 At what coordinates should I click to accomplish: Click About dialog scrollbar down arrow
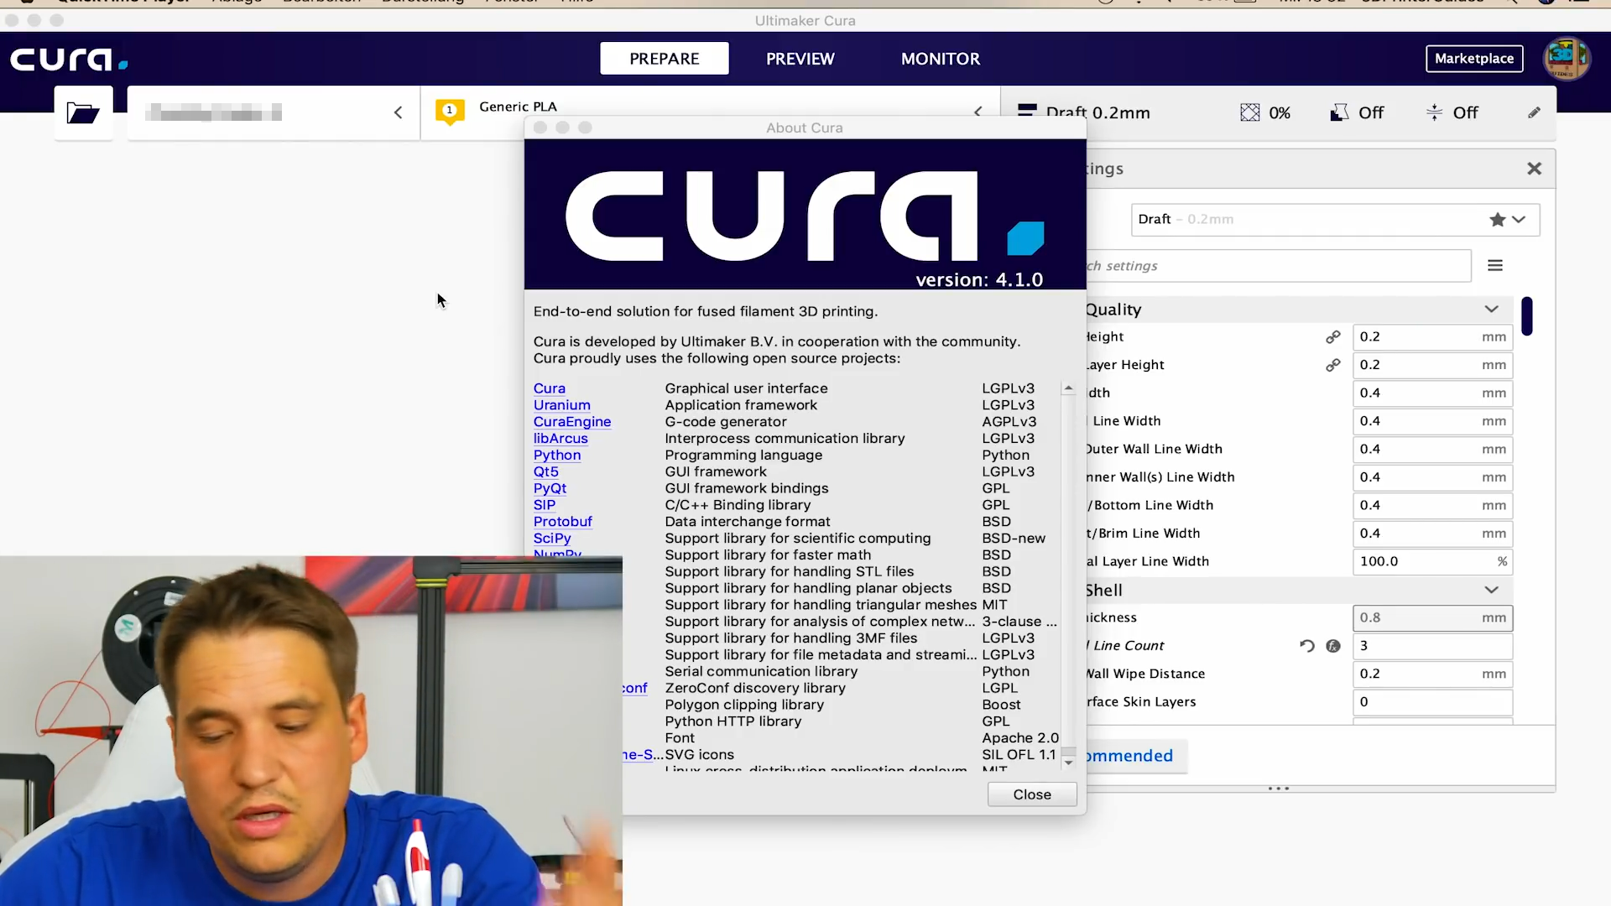click(x=1068, y=763)
